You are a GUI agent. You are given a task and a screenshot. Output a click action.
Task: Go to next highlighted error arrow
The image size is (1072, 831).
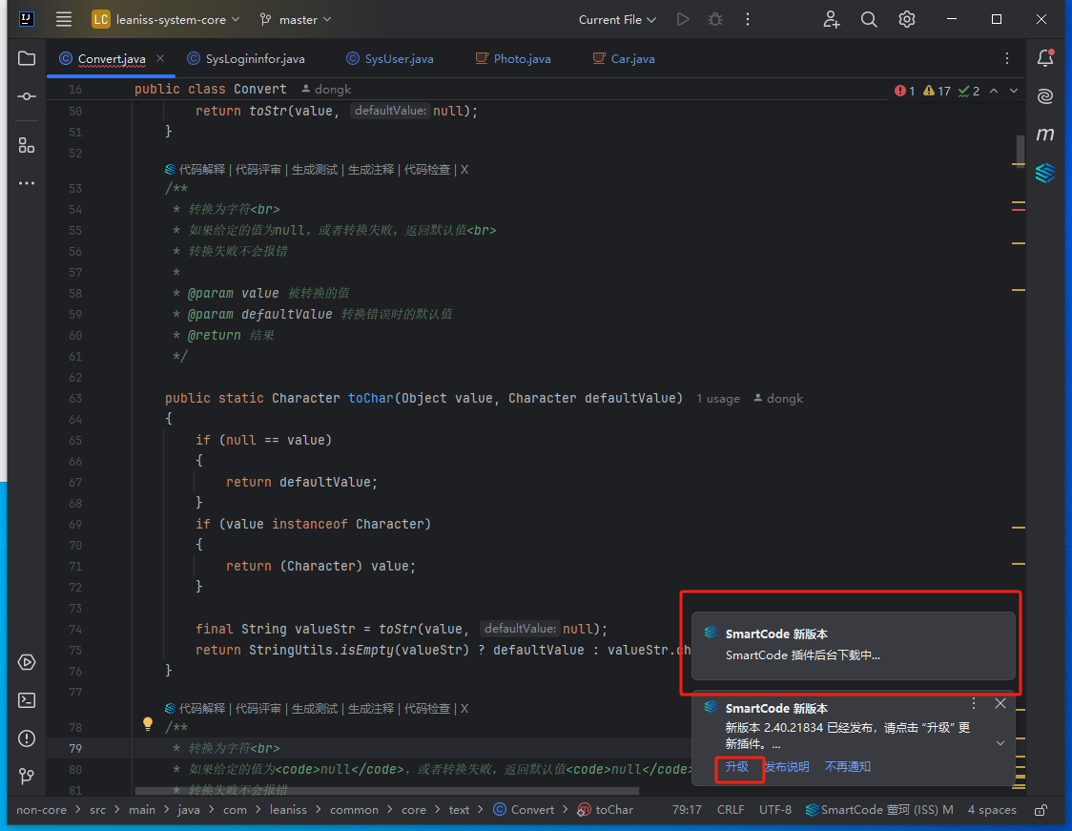point(1014,91)
